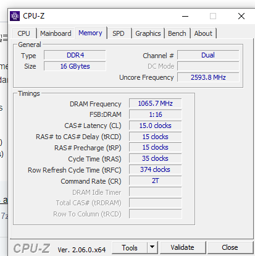Viewport: 255px width, 256px height.
Task: Open the Mainboard tab
Action: tap(56, 33)
